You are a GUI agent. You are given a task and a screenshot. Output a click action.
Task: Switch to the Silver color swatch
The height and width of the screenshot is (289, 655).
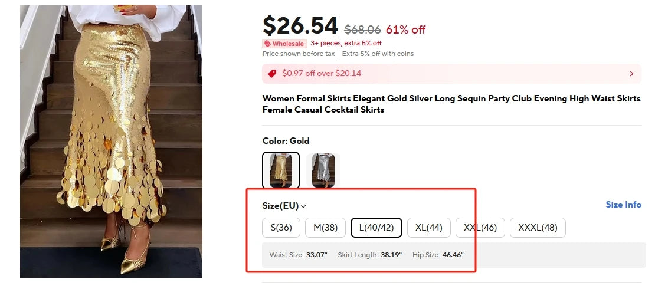pyautogui.click(x=323, y=170)
